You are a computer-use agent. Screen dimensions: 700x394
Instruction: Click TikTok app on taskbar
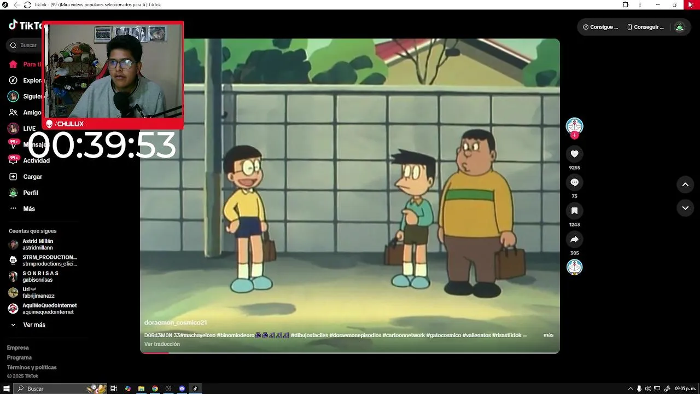[x=195, y=389]
